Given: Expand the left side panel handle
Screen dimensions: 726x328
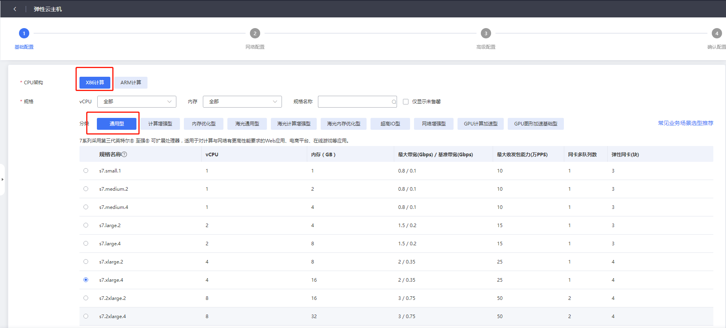Looking at the screenshot, I should coord(2,179).
